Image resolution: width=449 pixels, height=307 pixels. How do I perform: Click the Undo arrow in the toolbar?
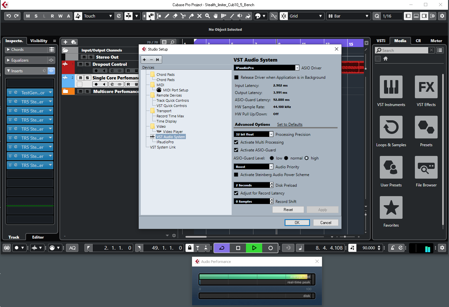pos(9,16)
